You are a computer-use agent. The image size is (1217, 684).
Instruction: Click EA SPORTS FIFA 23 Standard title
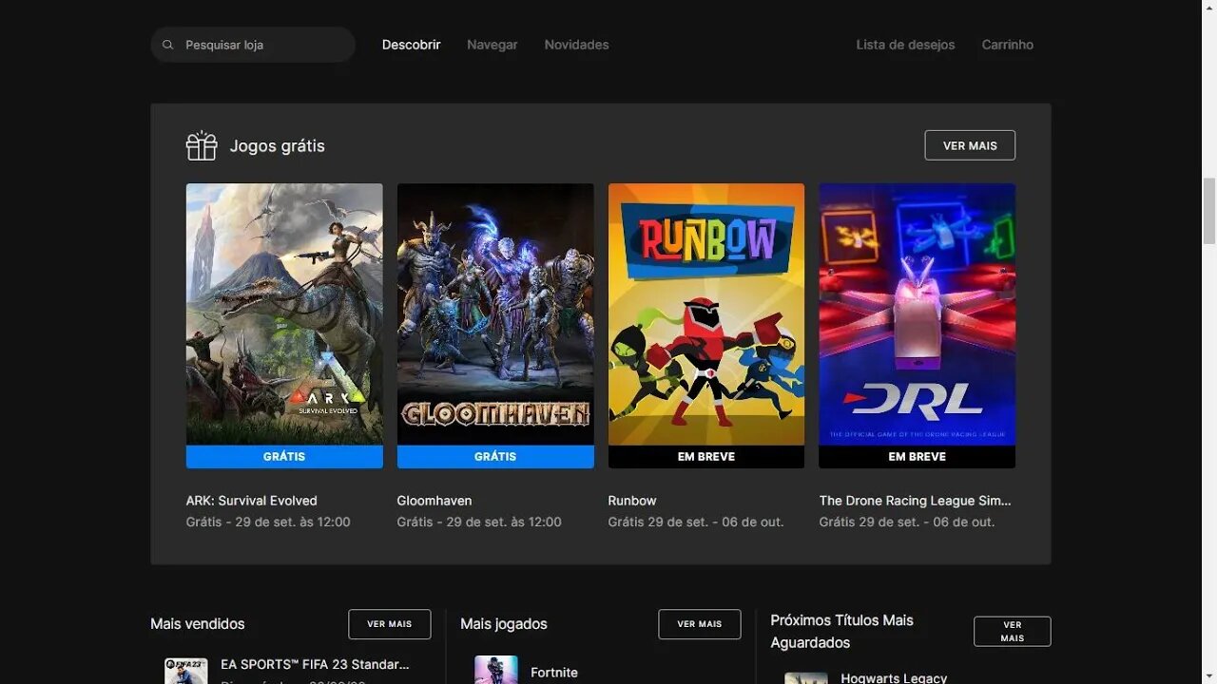(315, 664)
